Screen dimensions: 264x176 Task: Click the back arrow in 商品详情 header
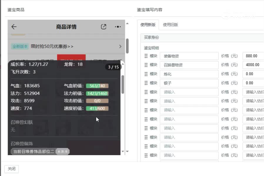coord(14,27)
